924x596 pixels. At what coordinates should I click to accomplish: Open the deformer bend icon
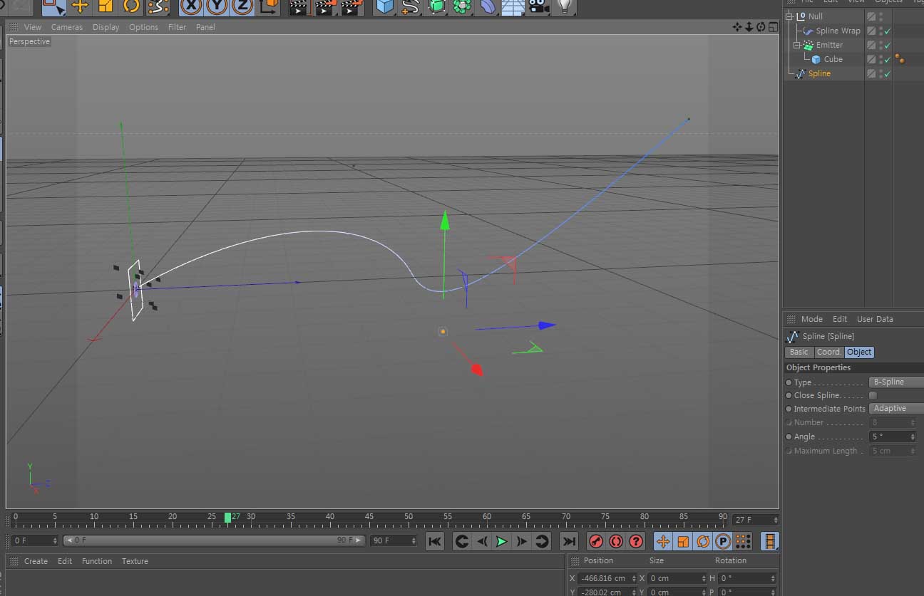(488, 6)
